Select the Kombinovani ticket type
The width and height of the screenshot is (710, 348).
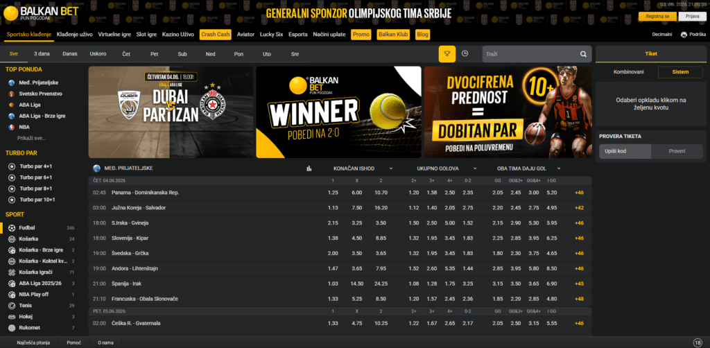click(x=628, y=72)
